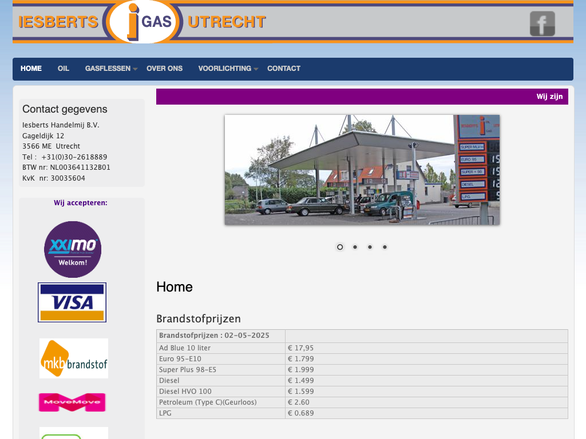Viewport: 586px width, 439px height.
Task: Click the VISA card logo
Action: [x=72, y=302]
